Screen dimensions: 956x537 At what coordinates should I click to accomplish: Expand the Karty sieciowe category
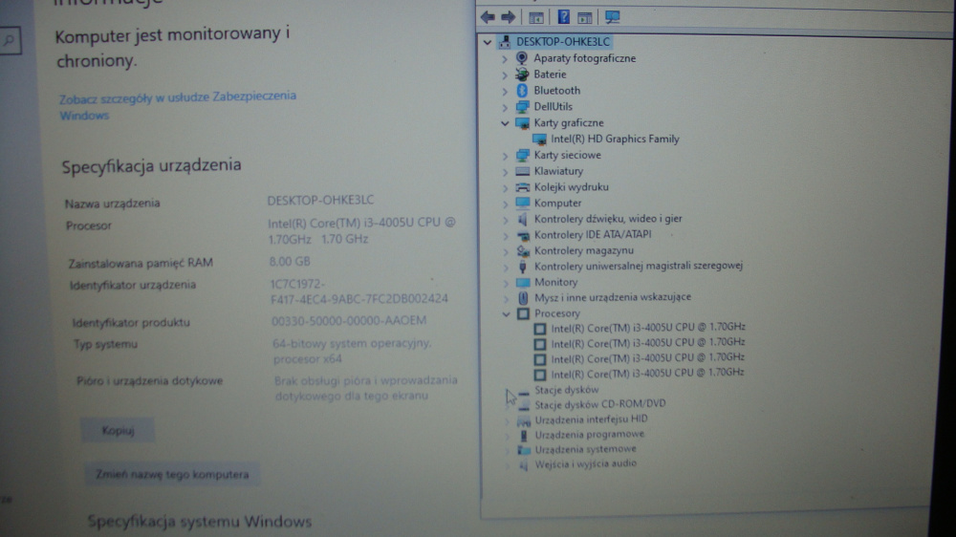pyautogui.click(x=505, y=156)
